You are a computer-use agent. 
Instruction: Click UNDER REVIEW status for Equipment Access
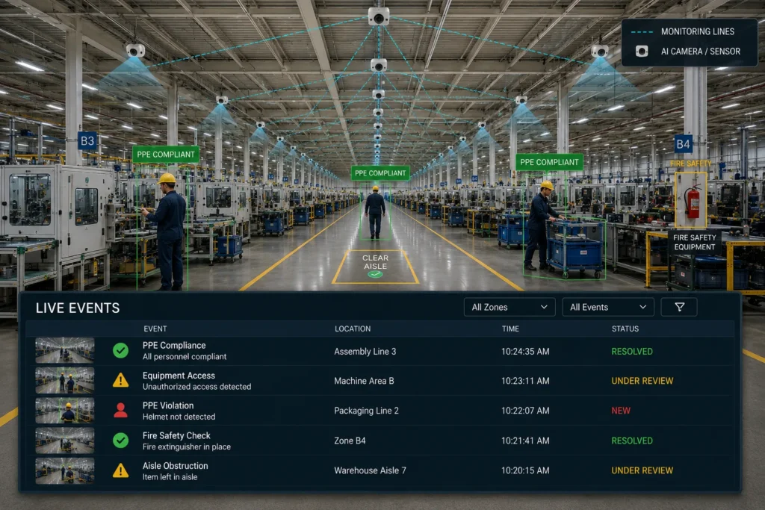642,381
